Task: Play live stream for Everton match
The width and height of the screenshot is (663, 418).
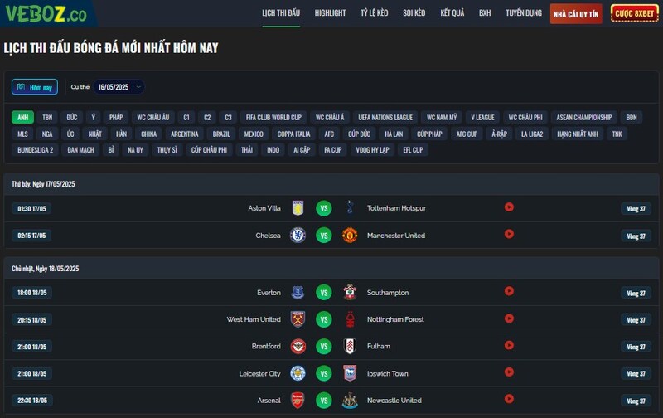Action: coord(509,291)
